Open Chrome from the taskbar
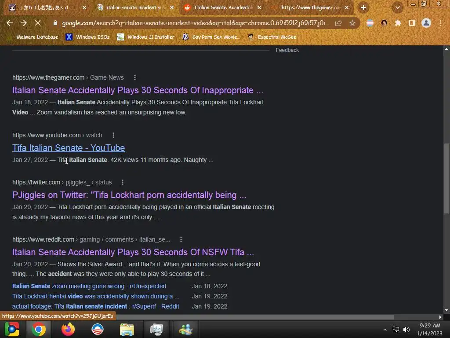 pyautogui.click(x=39, y=329)
